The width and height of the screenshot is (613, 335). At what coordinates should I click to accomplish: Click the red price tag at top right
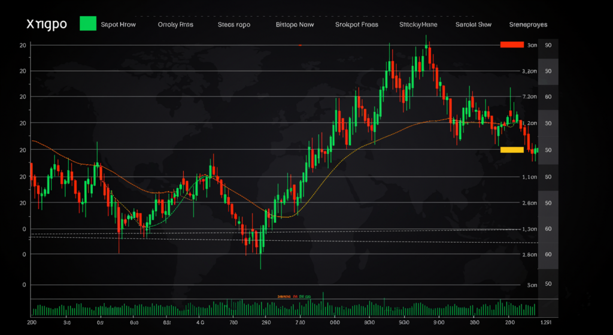(x=512, y=45)
